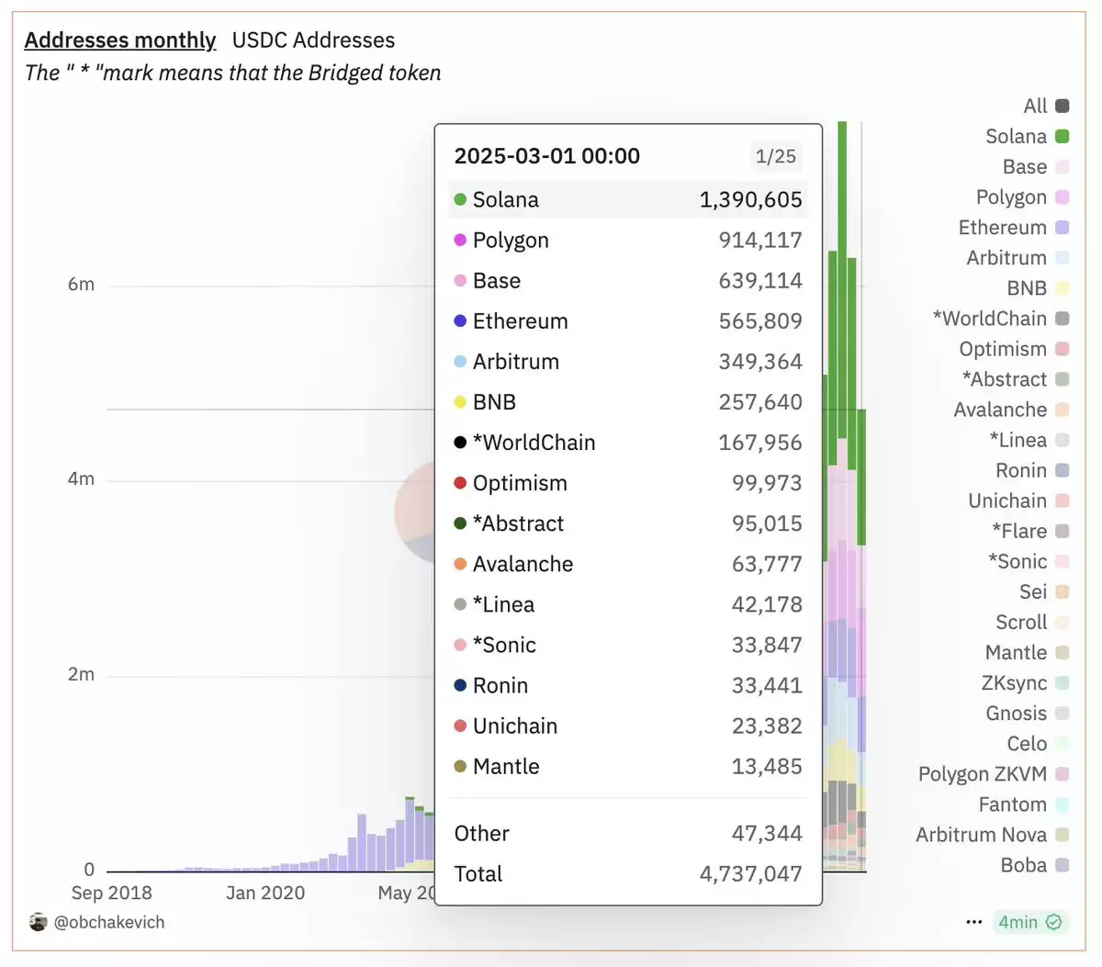1102x967 pixels.
Task: Select Fantom in the right-side legend
Action: pos(1024,804)
